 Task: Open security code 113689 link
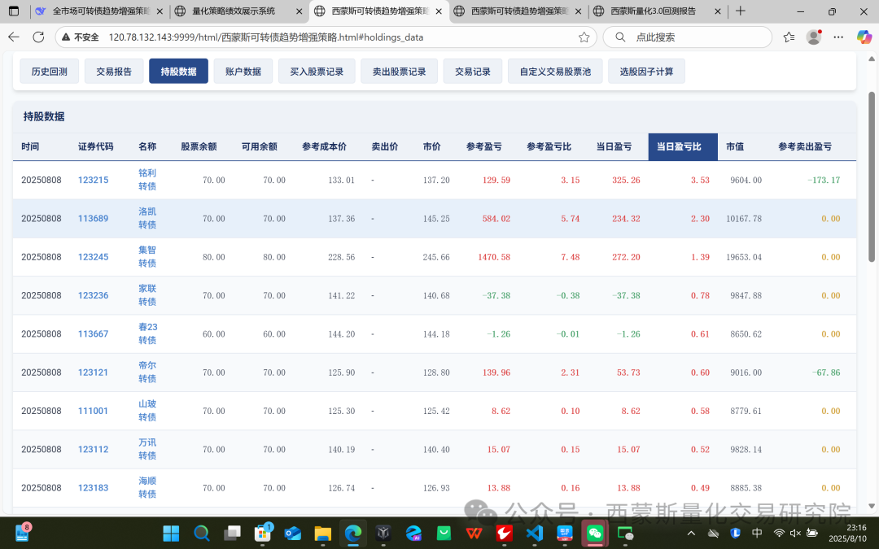coord(93,219)
